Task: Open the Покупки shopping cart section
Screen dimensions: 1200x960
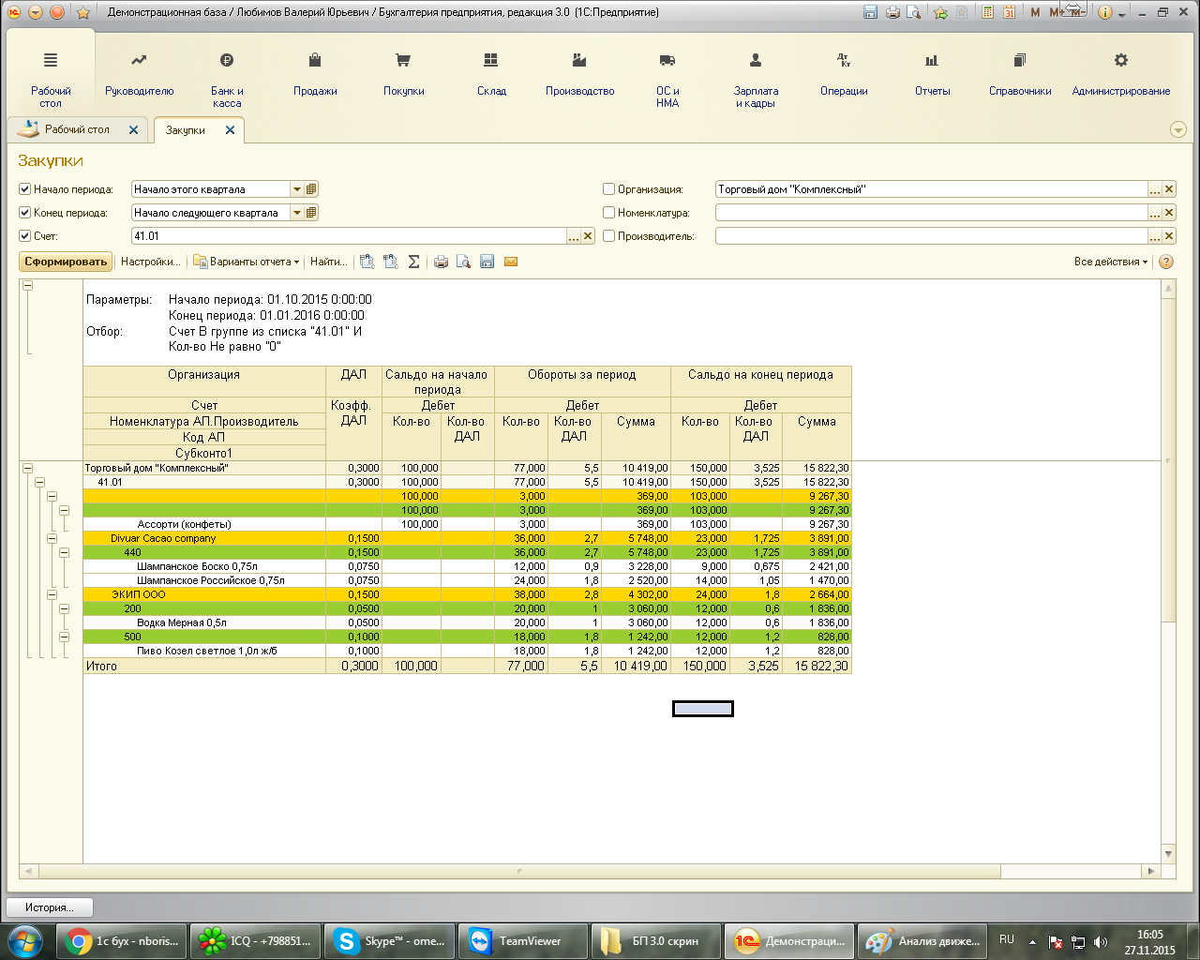Action: click(x=403, y=73)
